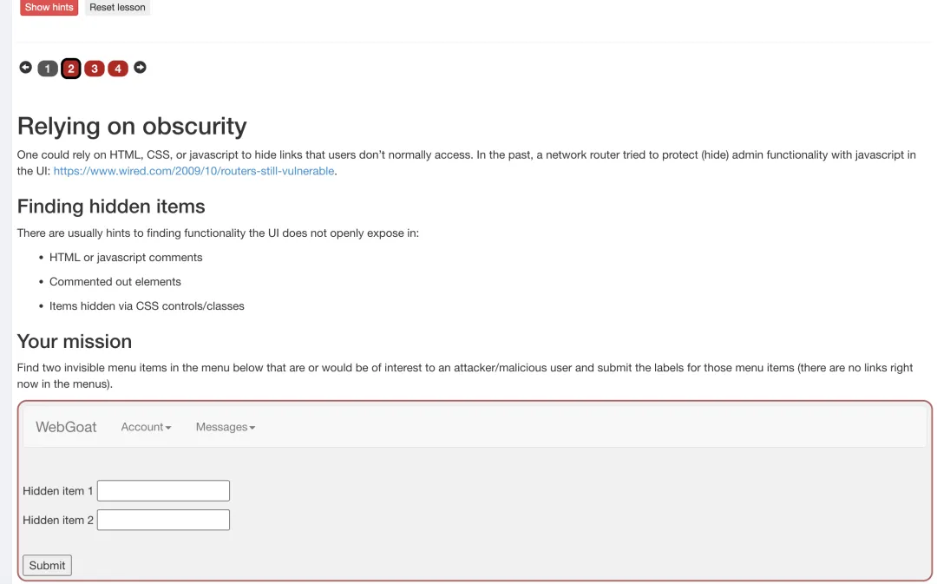Image resolution: width=937 pixels, height=584 pixels.
Task: Click the "Hidden item 2" label text
Action: [58, 520]
